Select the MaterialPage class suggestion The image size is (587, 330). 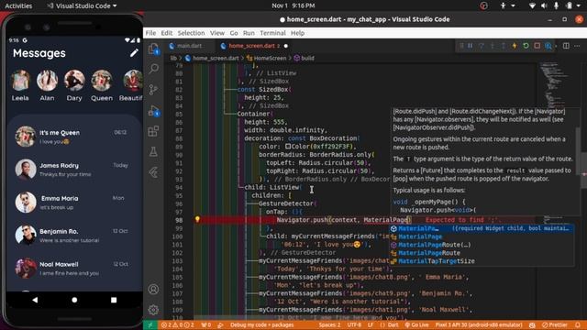[x=481, y=236]
